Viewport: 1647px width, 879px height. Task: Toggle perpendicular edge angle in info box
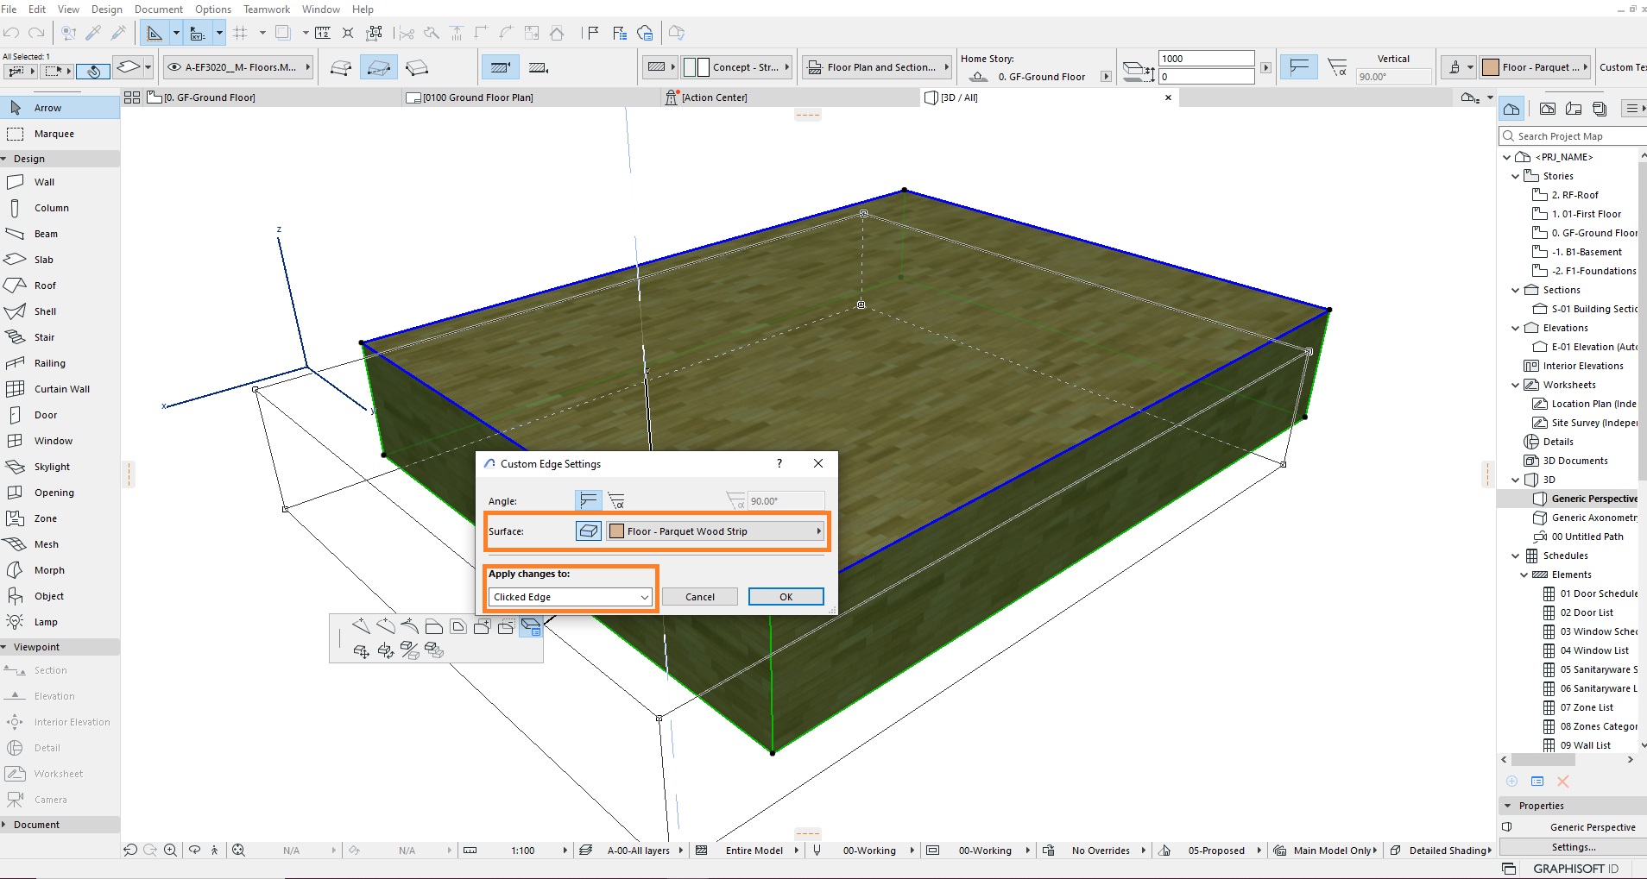pos(1299,67)
